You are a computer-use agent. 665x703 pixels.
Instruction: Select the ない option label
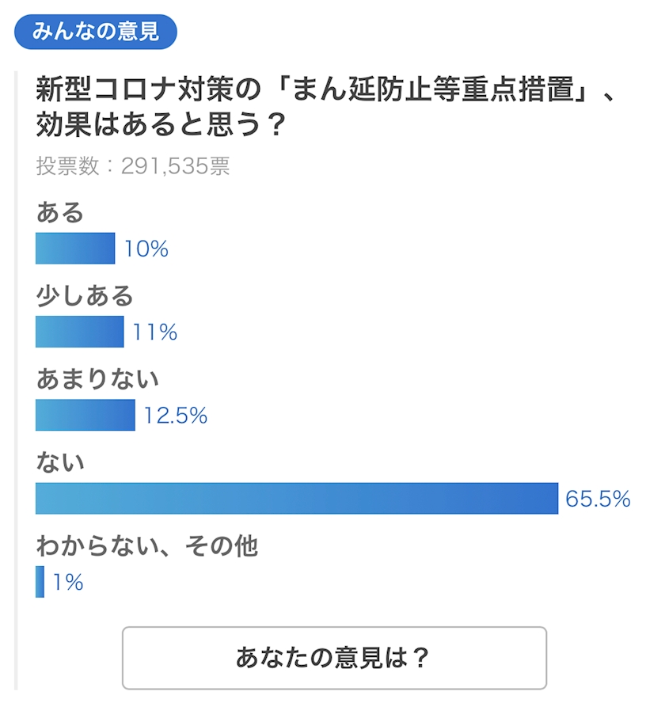click(x=60, y=462)
